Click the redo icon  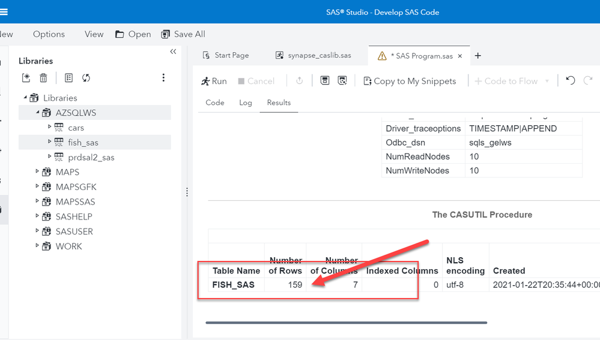pyautogui.click(x=588, y=80)
